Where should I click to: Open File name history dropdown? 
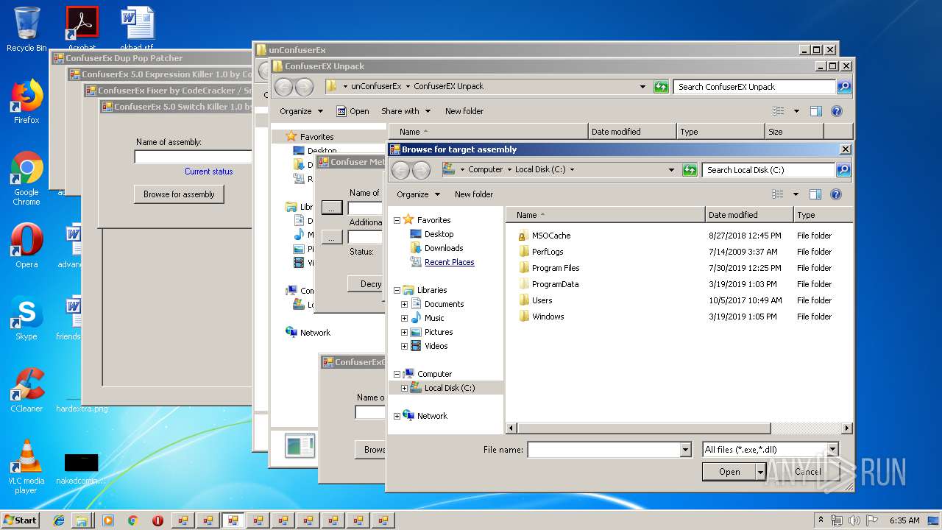686,450
